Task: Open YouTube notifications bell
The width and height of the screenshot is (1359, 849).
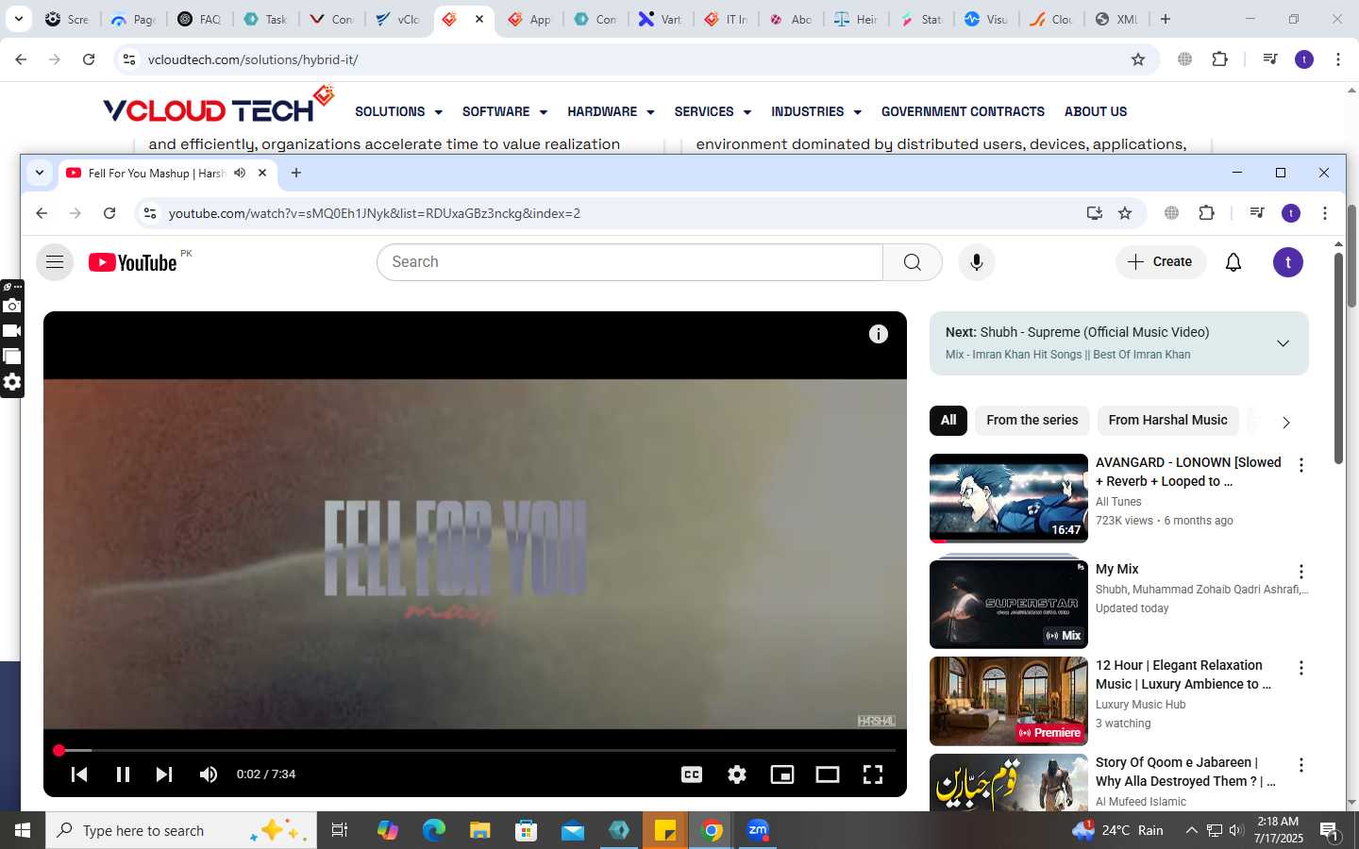Action: [1233, 262]
